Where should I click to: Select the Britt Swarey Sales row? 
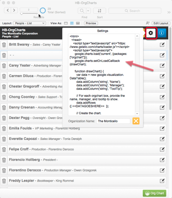coord(87,45)
